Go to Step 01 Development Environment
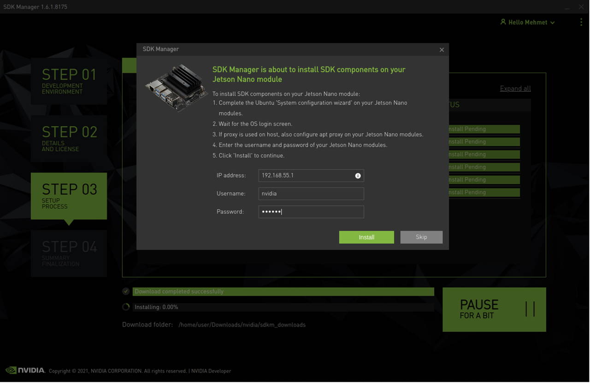 69,81
